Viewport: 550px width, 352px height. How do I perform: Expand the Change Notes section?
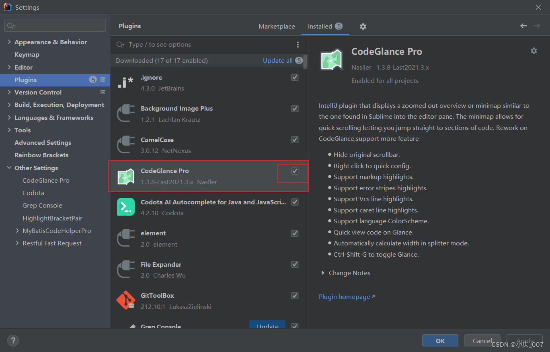coord(323,273)
